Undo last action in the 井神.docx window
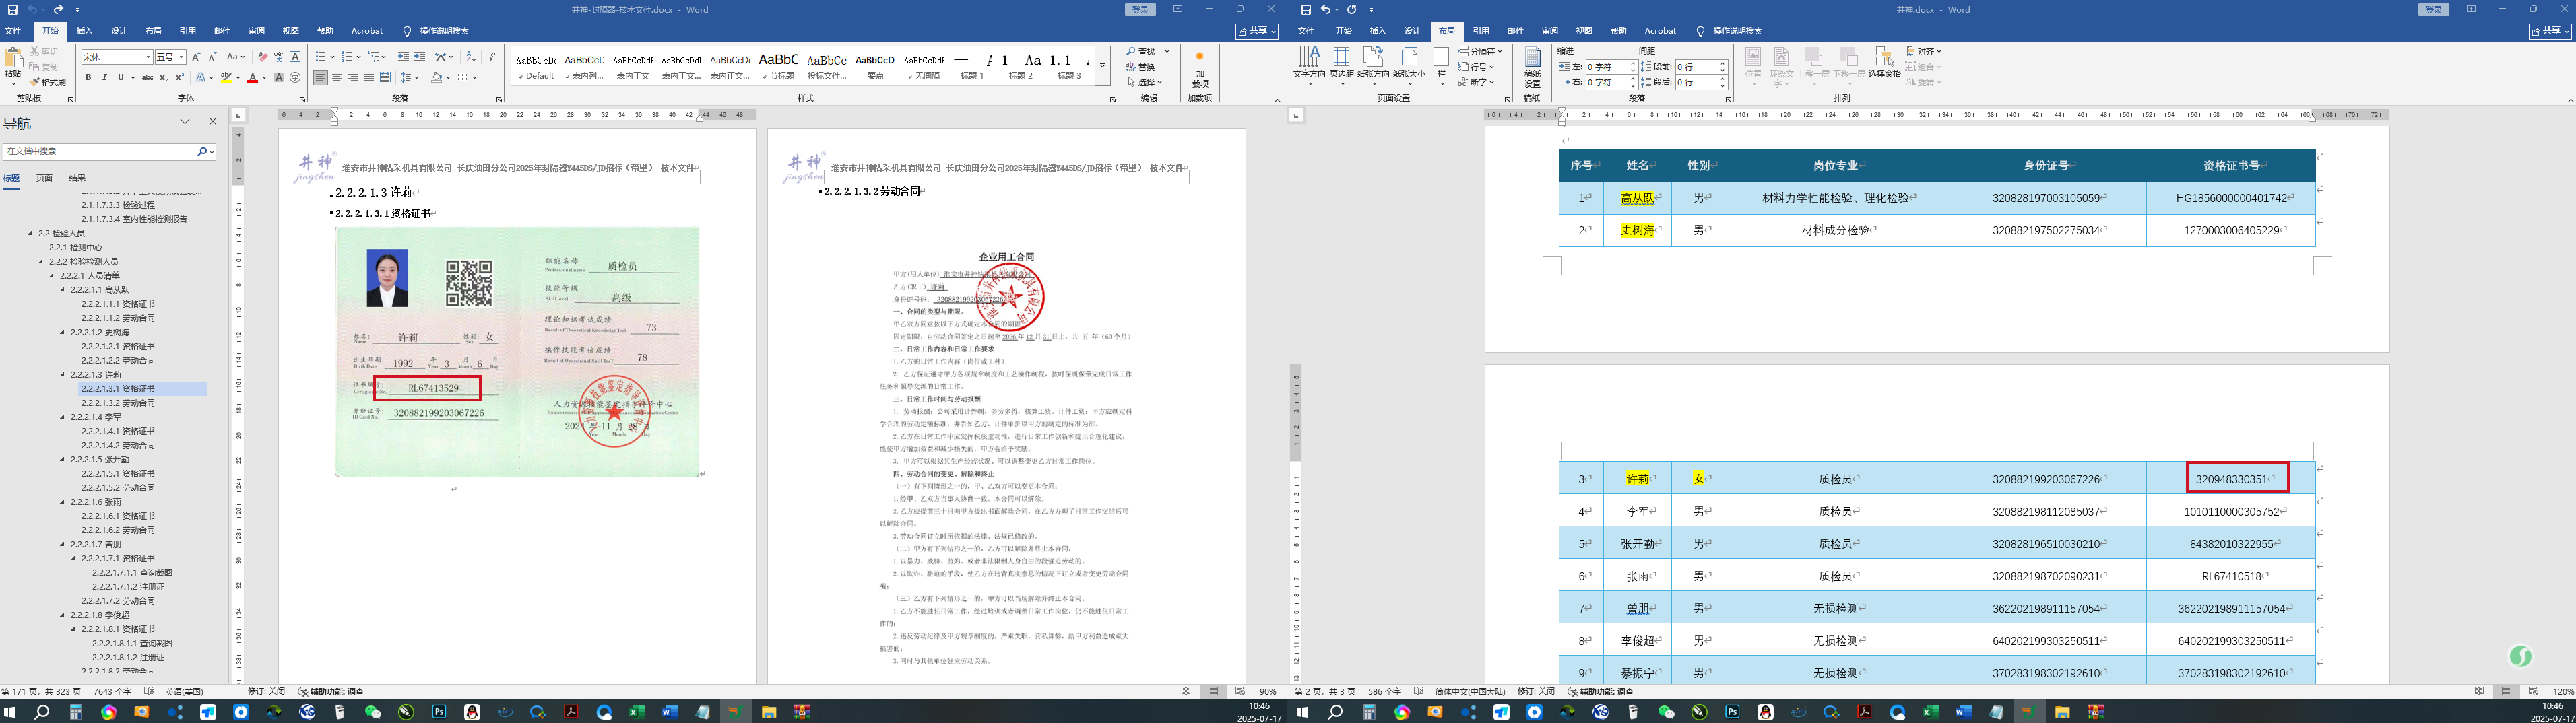Viewport: 2576px width, 723px height. (x=1326, y=10)
